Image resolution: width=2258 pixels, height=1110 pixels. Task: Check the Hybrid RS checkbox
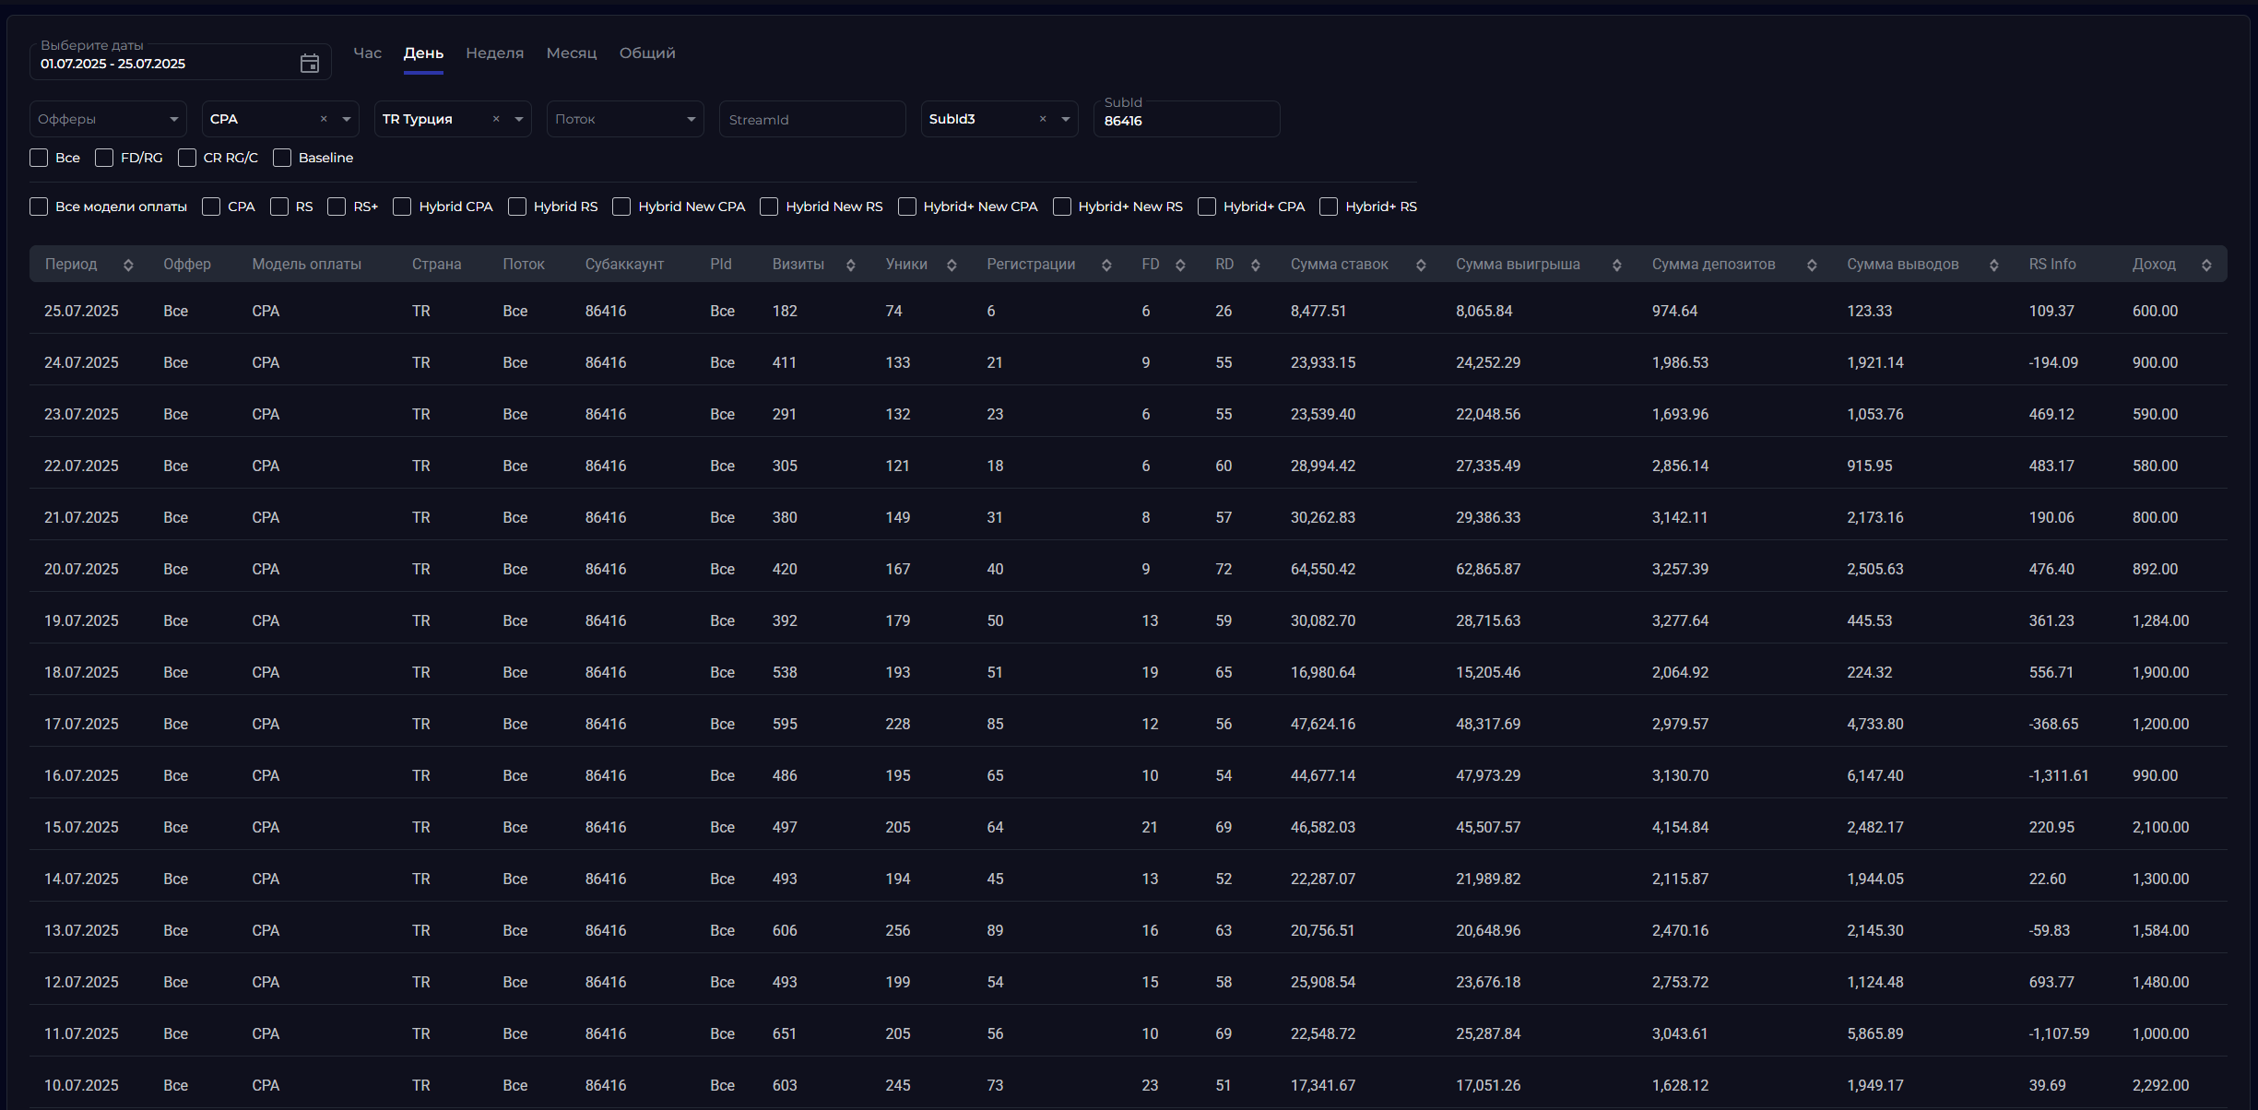tap(517, 207)
